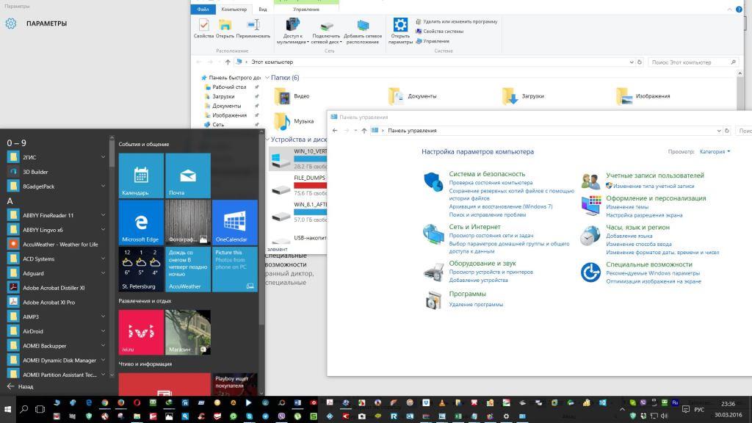Open the Просмотр Категория dropdown

tap(715, 151)
